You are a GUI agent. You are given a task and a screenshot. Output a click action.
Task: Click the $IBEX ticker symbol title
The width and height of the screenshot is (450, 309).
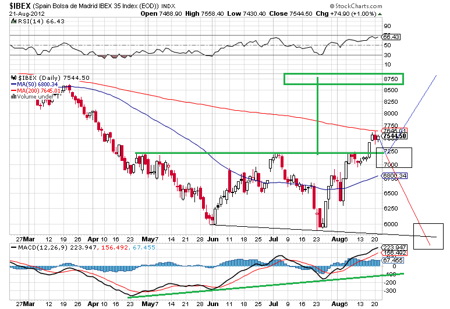[x=20, y=6]
